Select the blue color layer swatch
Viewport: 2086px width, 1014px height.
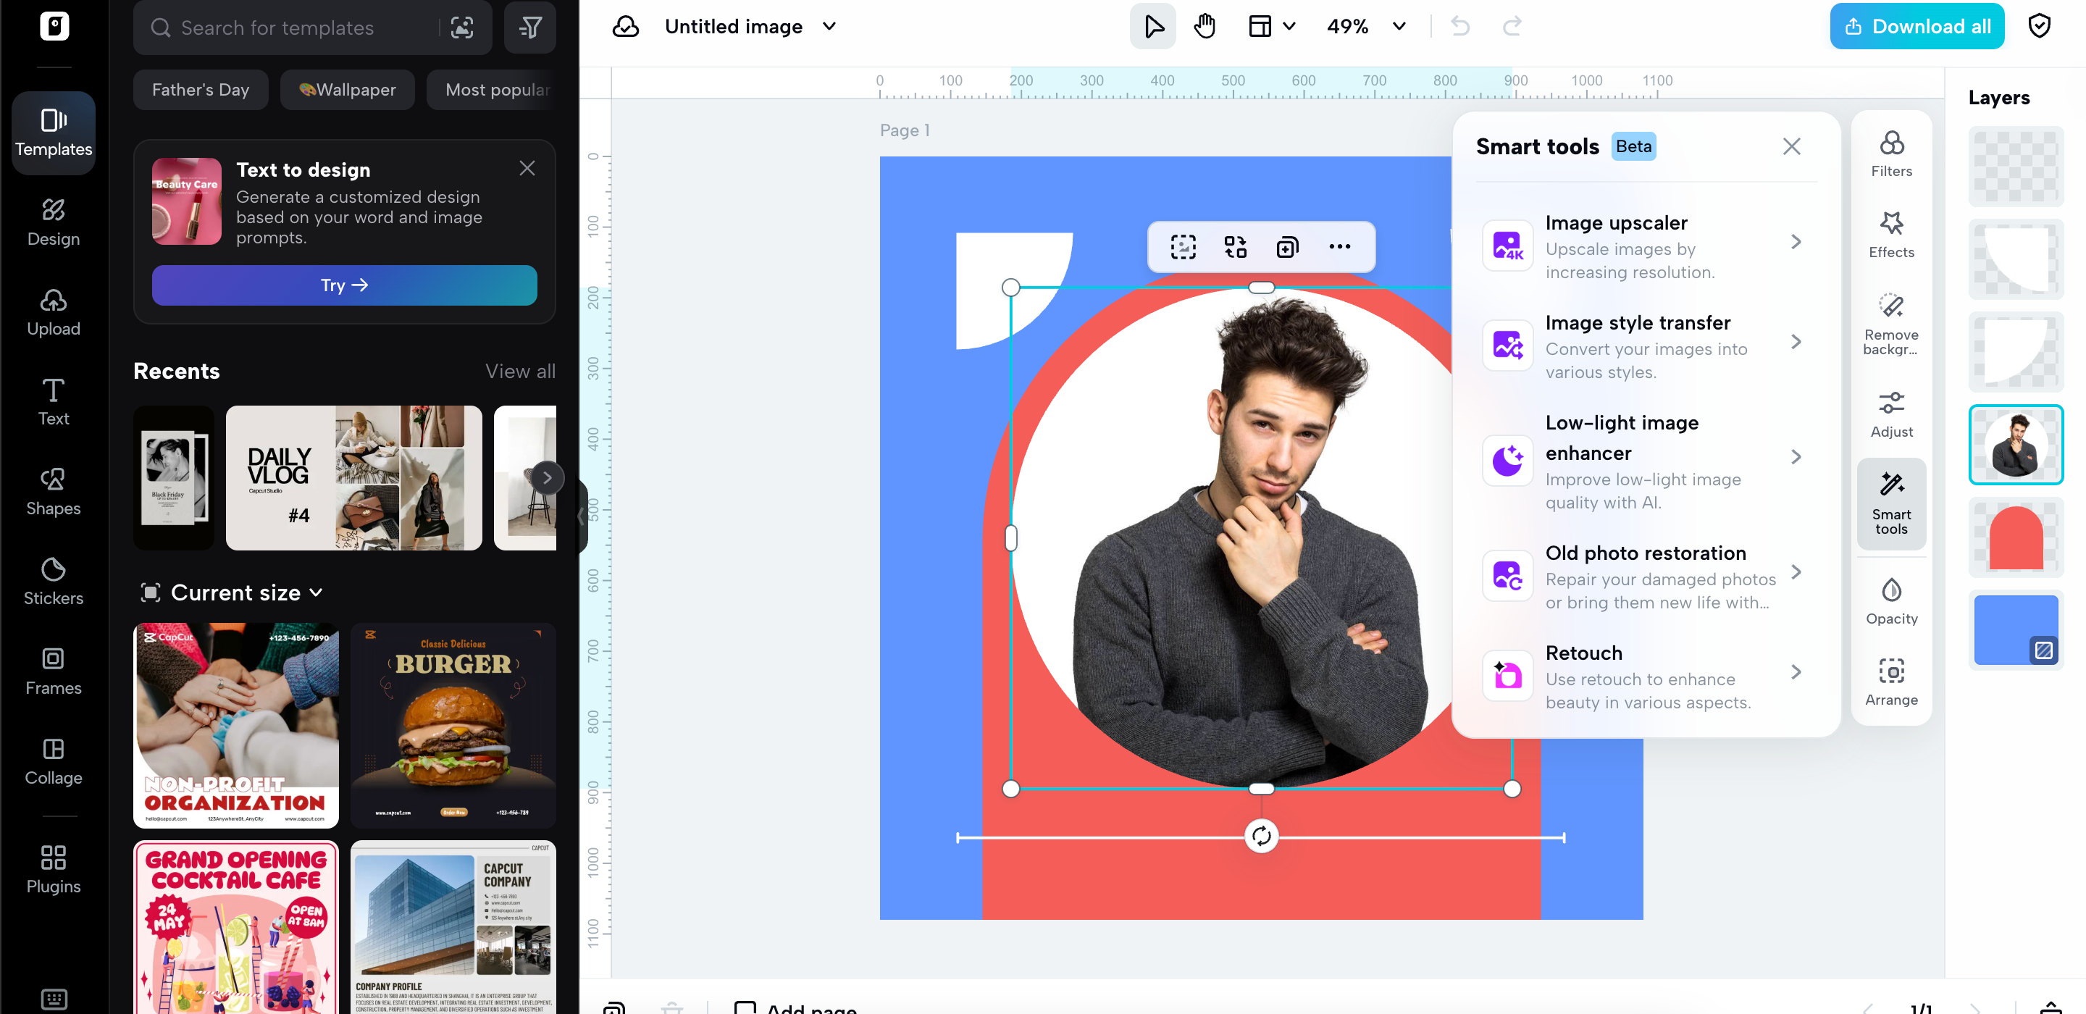tap(2016, 629)
